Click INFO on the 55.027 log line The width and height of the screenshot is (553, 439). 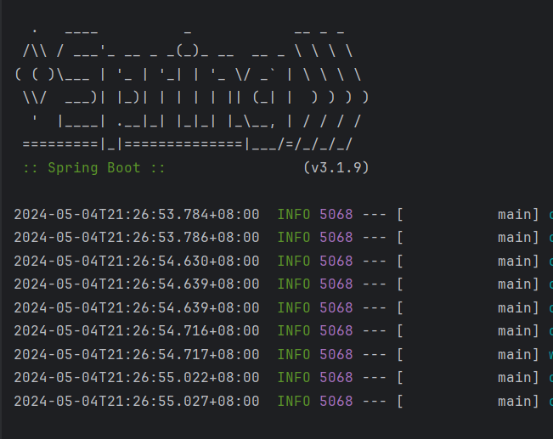tap(294, 401)
